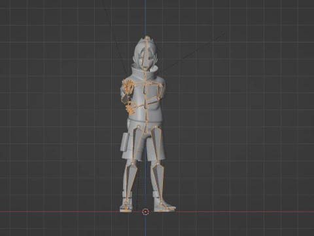The height and width of the screenshot is (236, 314).
Task: Select the chest bone inside the jacket
Action: [145, 90]
